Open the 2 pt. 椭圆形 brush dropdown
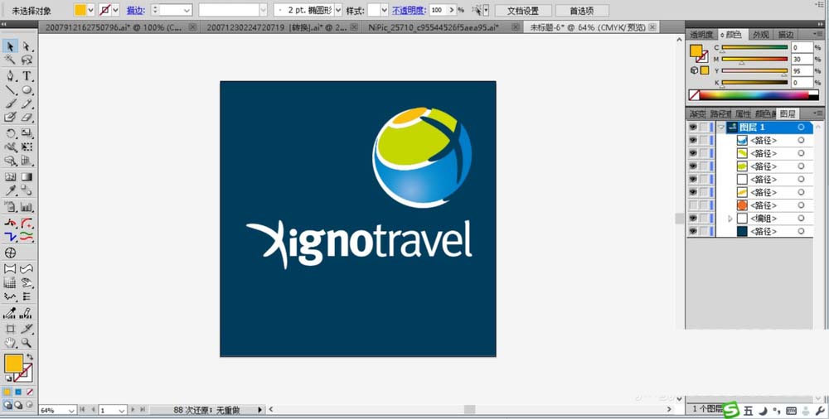 click(x=338, y=10)
